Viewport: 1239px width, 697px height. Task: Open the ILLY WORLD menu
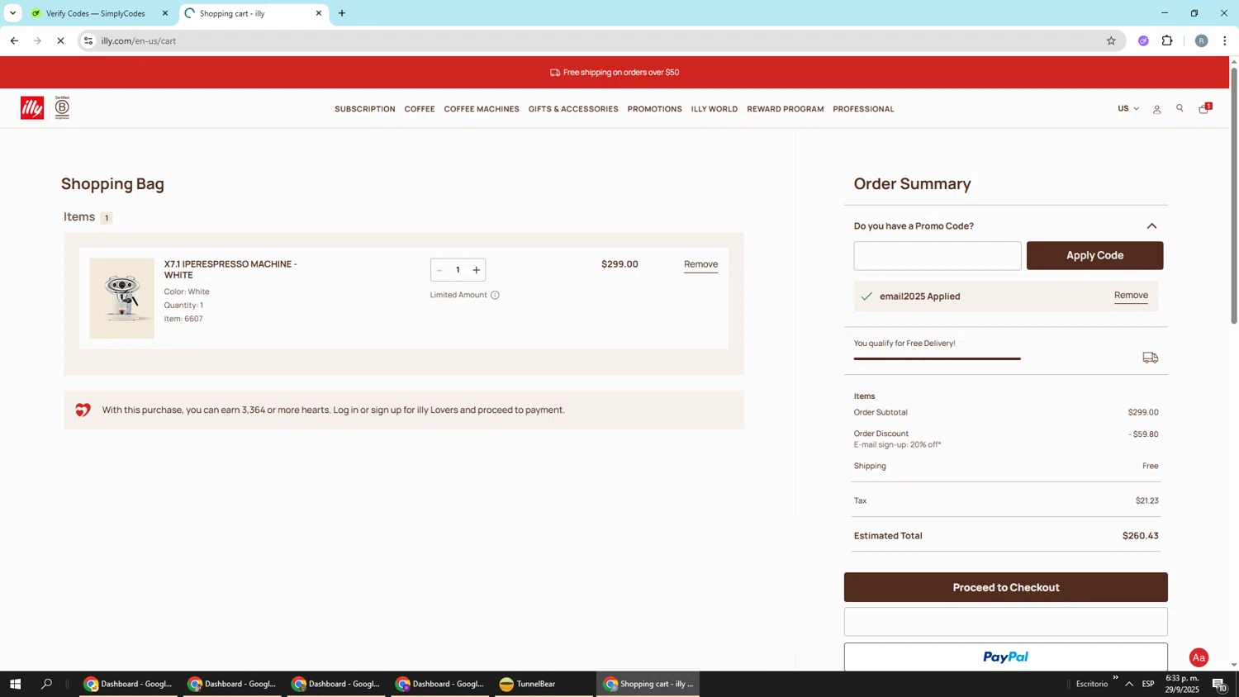(x=714, y=109)
